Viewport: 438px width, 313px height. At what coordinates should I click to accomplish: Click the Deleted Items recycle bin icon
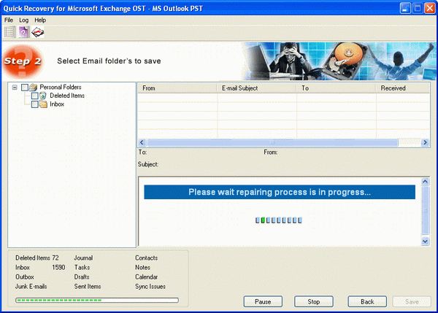click(43, 96)
